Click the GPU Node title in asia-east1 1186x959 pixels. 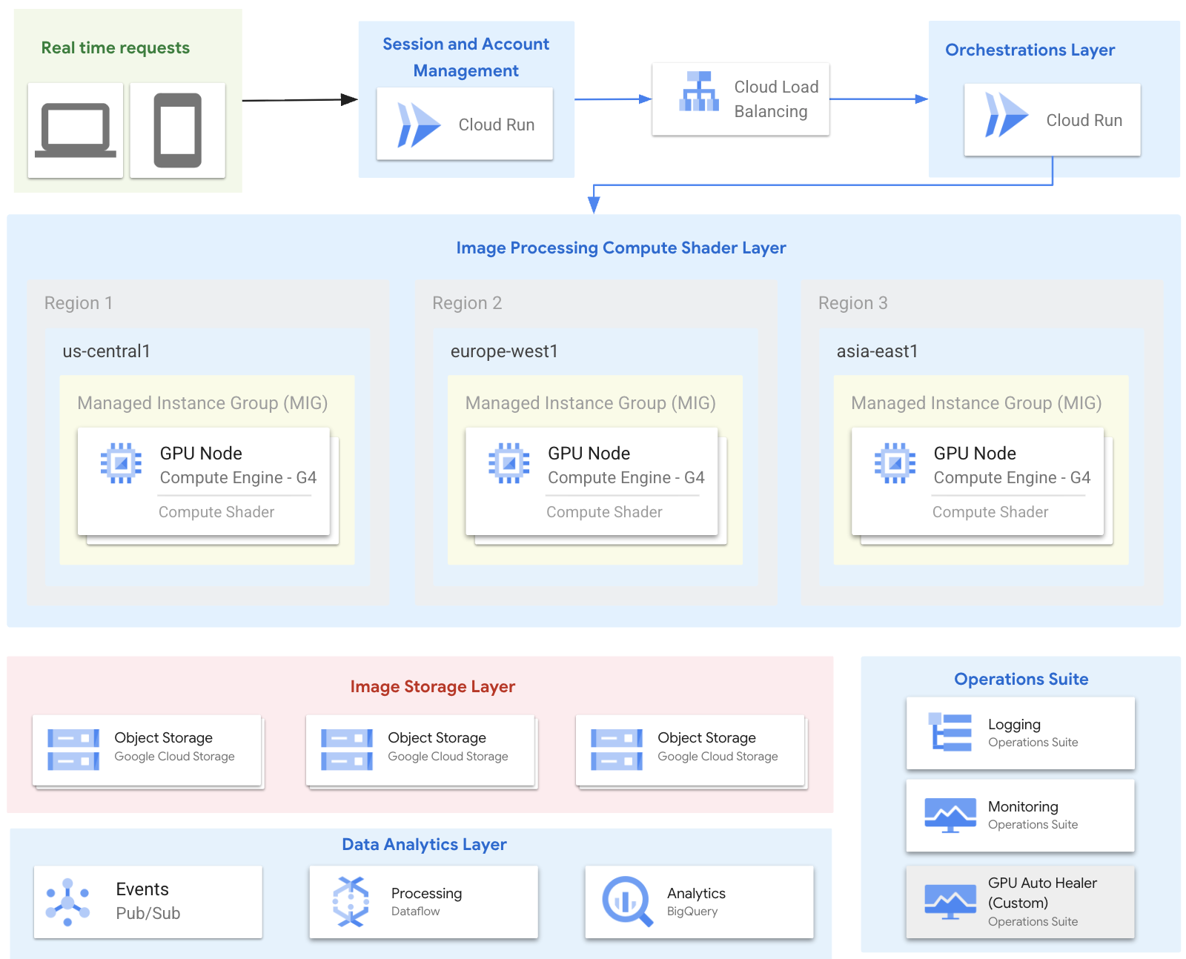click(975, 454)
